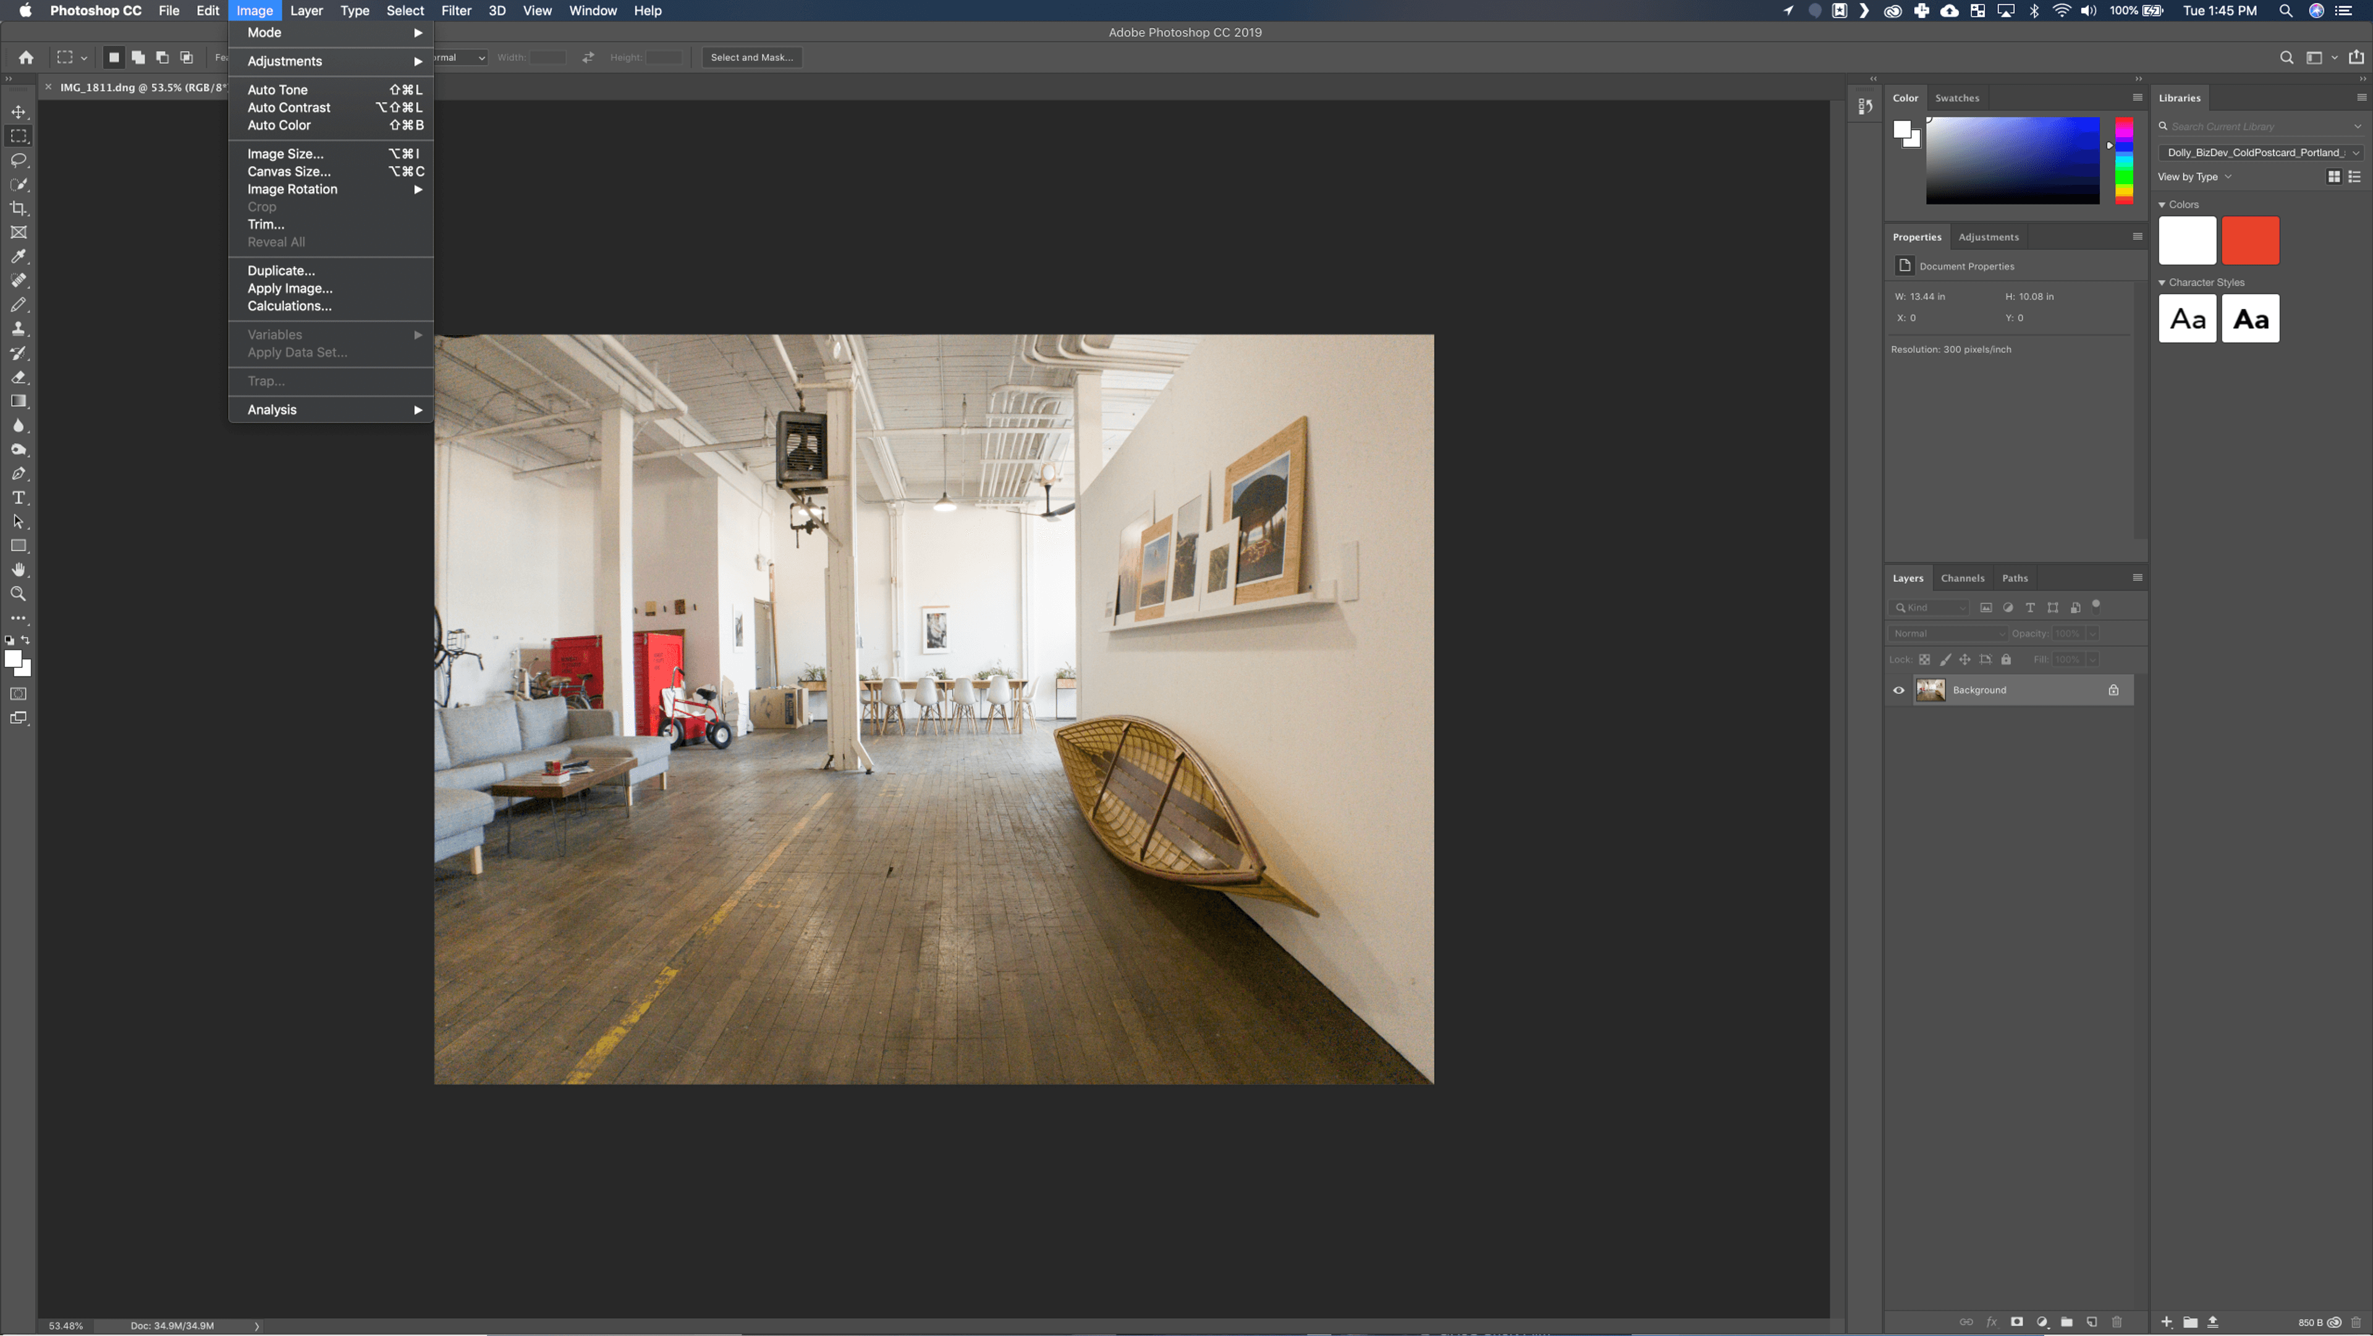Image resolution: width=2373 pixels, height=1336 pixels.
Task: Create a new group folder in Layers
Action: pos(2067,1321)
